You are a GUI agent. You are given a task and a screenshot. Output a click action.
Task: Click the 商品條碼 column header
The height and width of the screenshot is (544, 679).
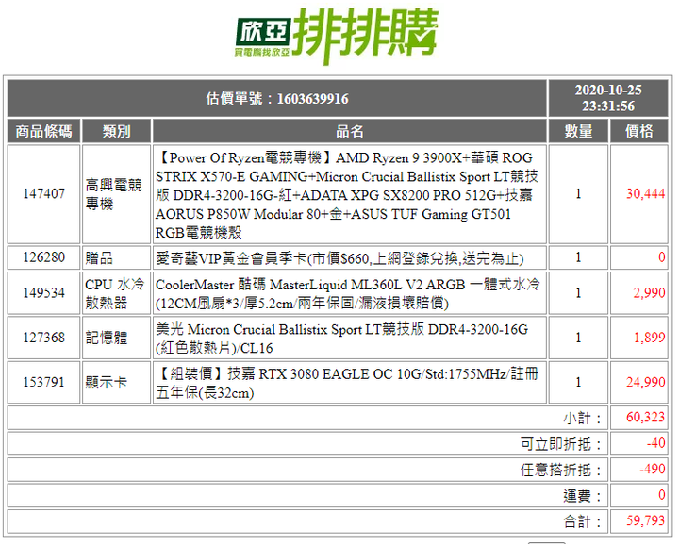pyautogui.click(x=43, y=131)
